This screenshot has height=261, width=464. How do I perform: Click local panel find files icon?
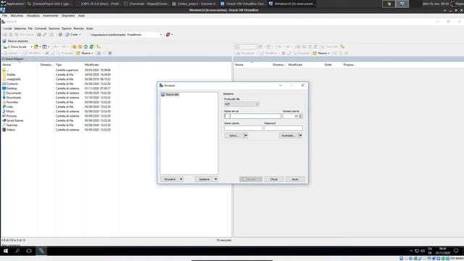(99, 46)
